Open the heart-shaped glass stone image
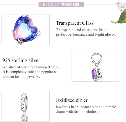Viewport: 126px width, 122px height. [x=25, y=30]
